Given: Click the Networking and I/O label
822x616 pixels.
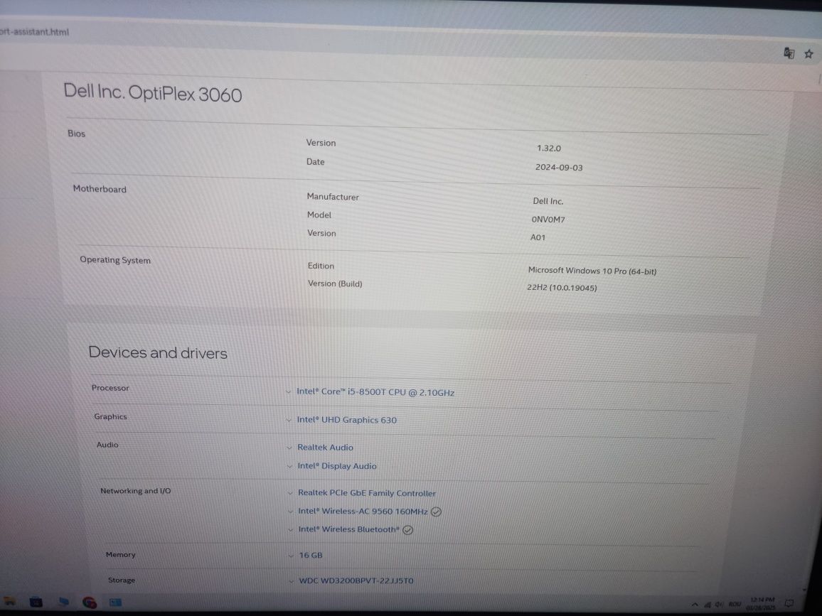Looking at the screenshot, I should pyautogui.click(x=136, y=491).
